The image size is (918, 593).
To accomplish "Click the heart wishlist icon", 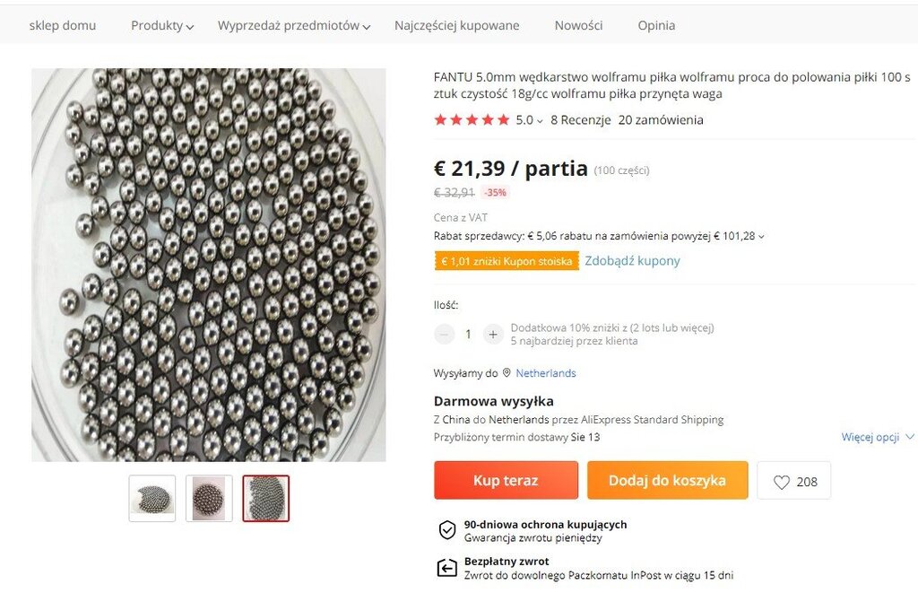I will 782,482.
